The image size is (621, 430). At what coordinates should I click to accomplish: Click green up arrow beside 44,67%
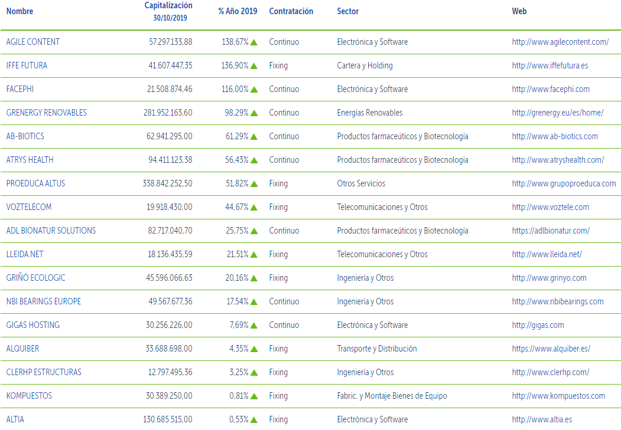254,208
